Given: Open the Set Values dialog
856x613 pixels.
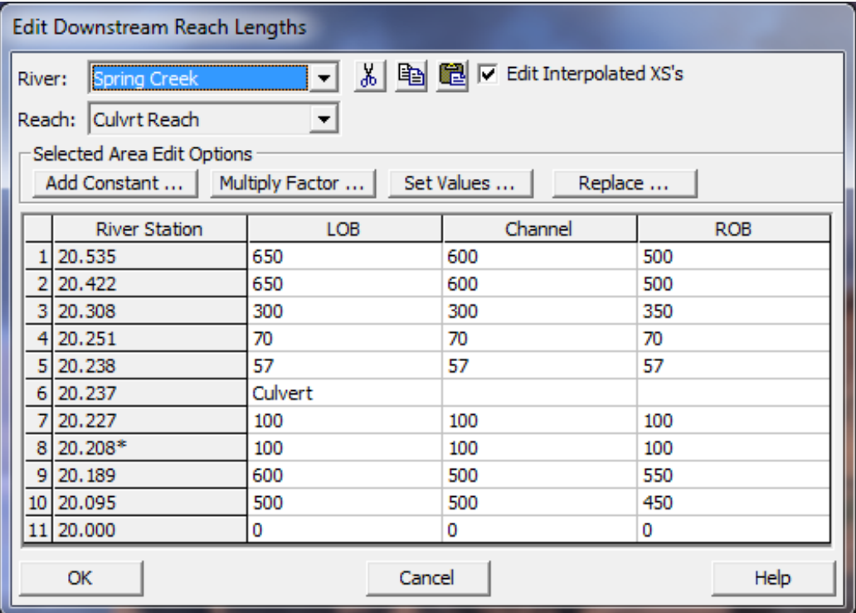Looking at the screenshot, I should (x=459, y=183).
